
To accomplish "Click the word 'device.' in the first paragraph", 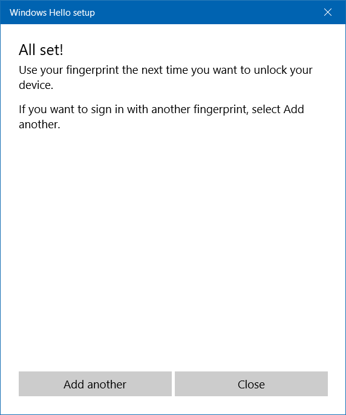I will click(x=36, y=85).
